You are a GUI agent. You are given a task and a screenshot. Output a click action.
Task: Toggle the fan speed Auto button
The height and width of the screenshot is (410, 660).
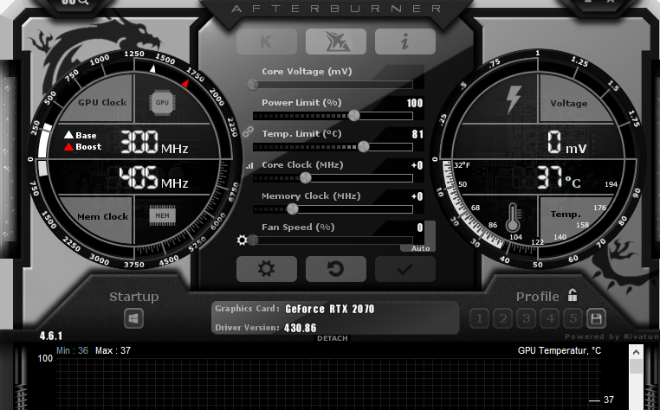pos(420,248)
